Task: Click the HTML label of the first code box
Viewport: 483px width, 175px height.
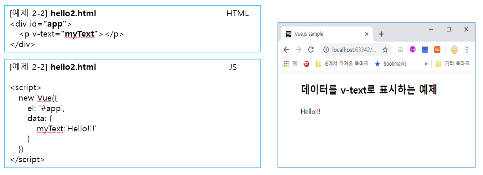Action: (238, 14)
